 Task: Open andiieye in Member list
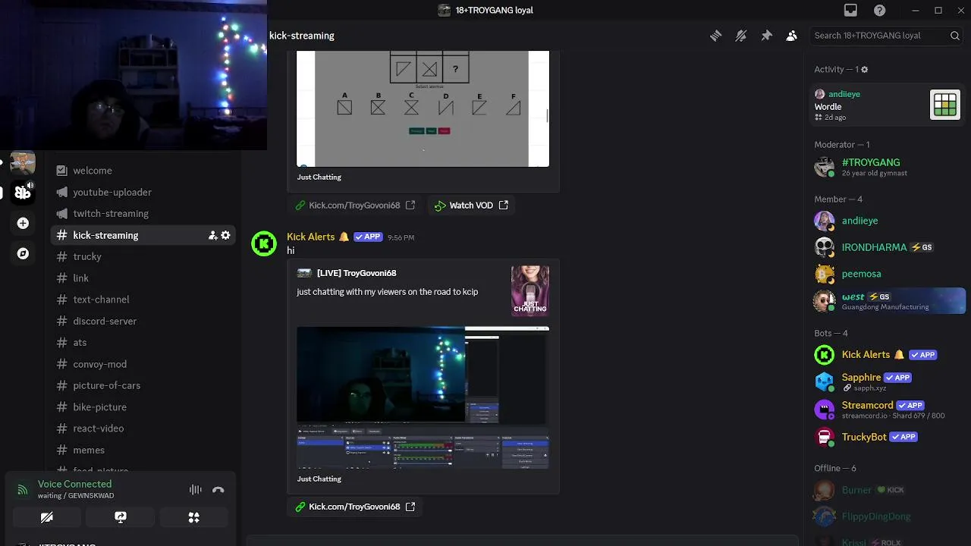(x=888, y=221)
